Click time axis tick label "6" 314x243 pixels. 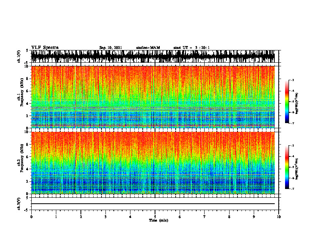point(180,217)
